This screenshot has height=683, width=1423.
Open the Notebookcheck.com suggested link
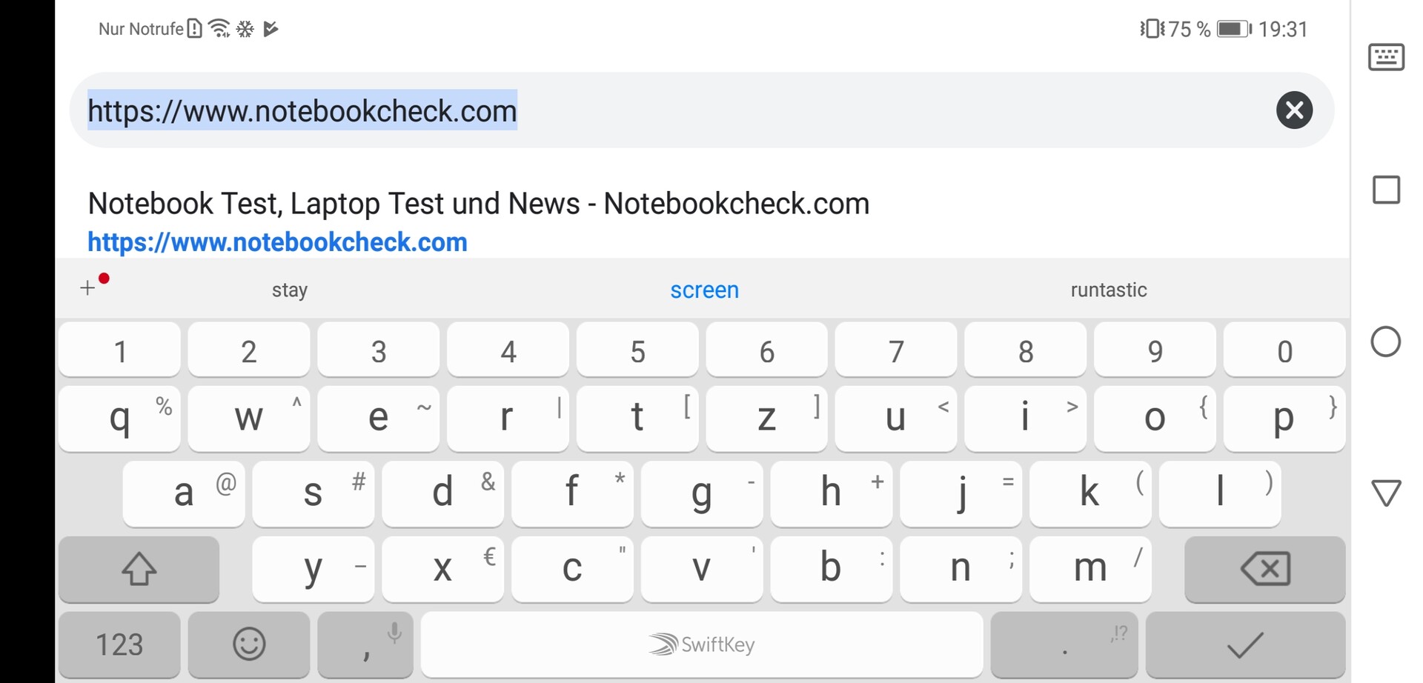[x=478, y=221]
